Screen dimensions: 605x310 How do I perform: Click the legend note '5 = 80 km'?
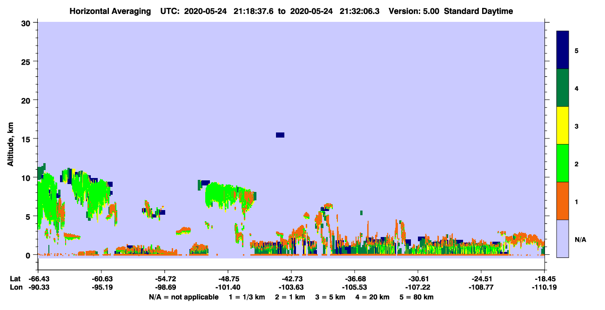[417, 297]
